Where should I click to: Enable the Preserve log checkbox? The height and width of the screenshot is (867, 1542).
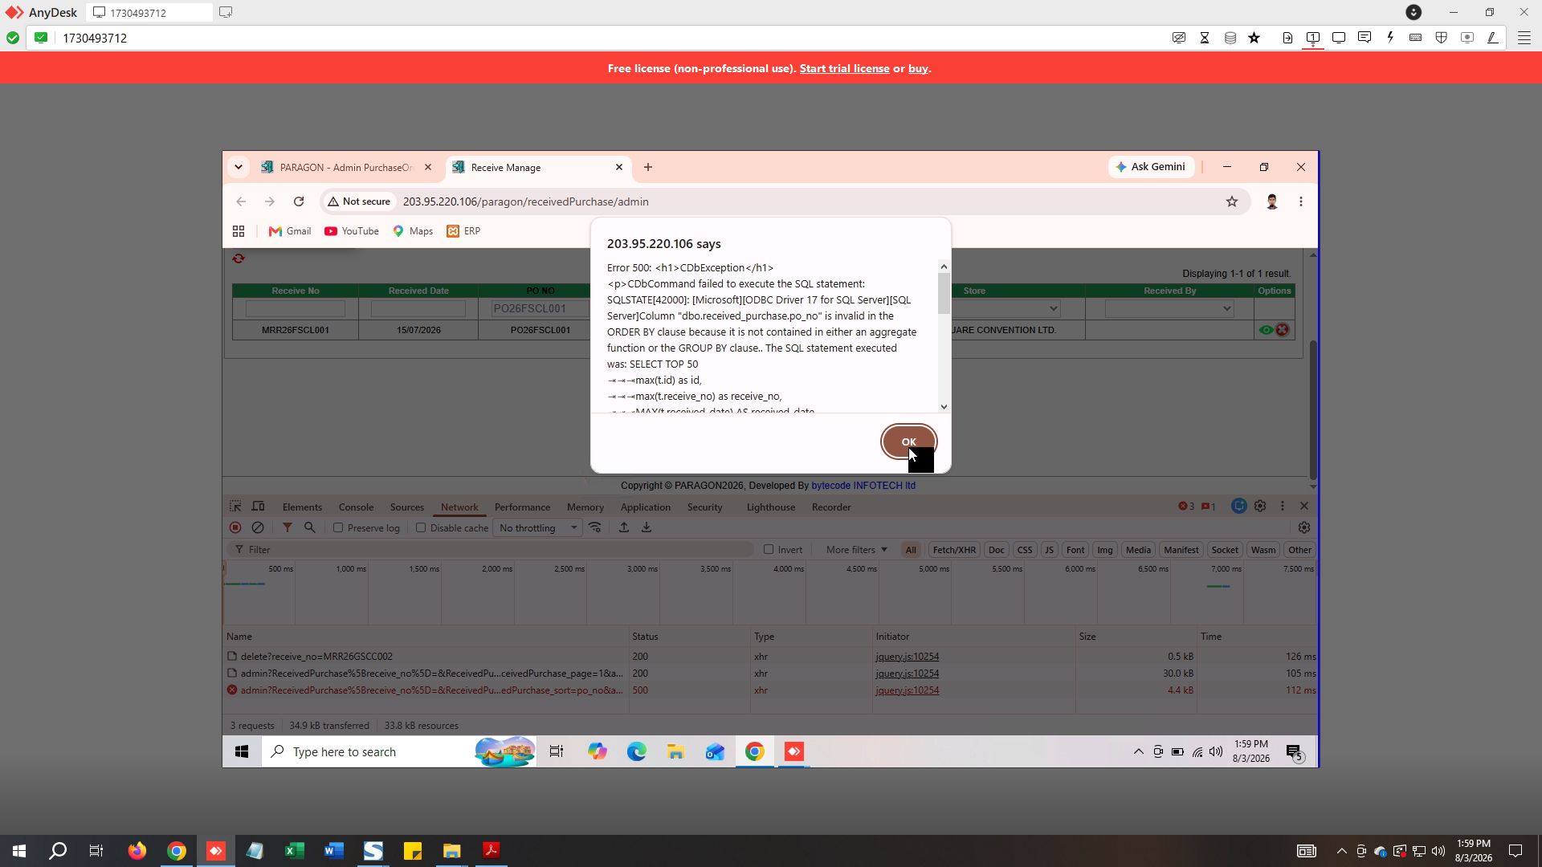pos(338,527)
